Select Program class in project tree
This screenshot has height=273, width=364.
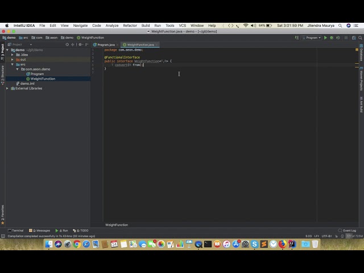pyautogui.click(x=37, y=74)
